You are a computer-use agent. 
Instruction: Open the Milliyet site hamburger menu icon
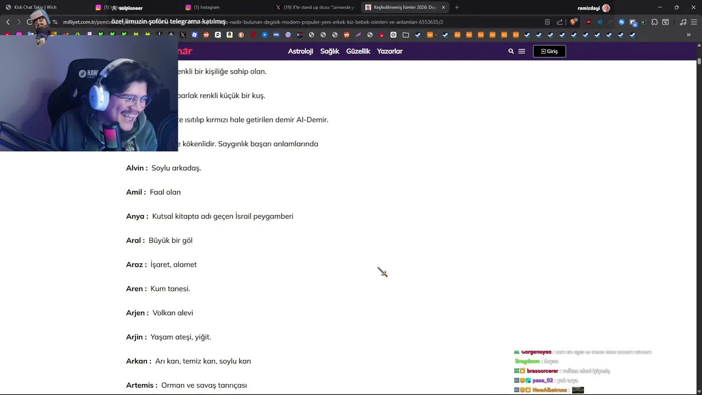pyautogui.click(x=522, y=51)
